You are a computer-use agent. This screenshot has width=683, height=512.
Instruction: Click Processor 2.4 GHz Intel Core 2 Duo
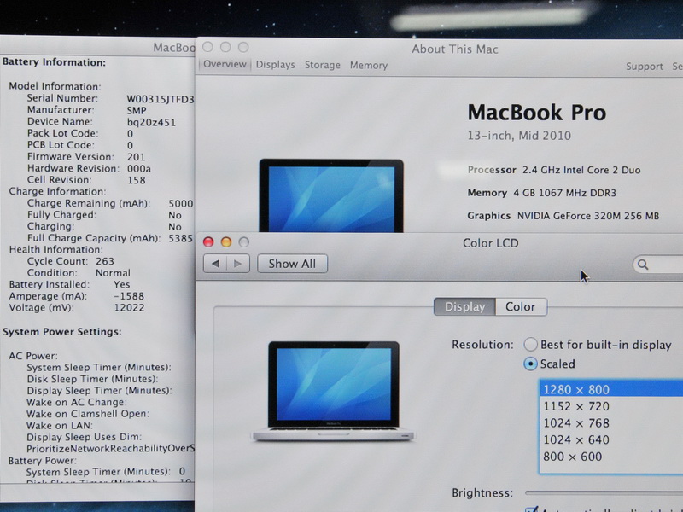[x=554, y=170]
